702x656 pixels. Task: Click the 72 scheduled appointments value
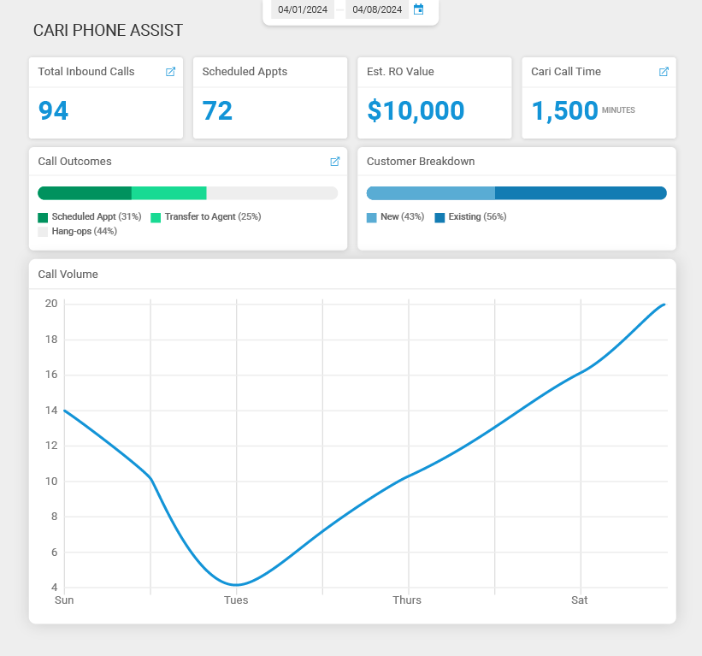[217, 110]
